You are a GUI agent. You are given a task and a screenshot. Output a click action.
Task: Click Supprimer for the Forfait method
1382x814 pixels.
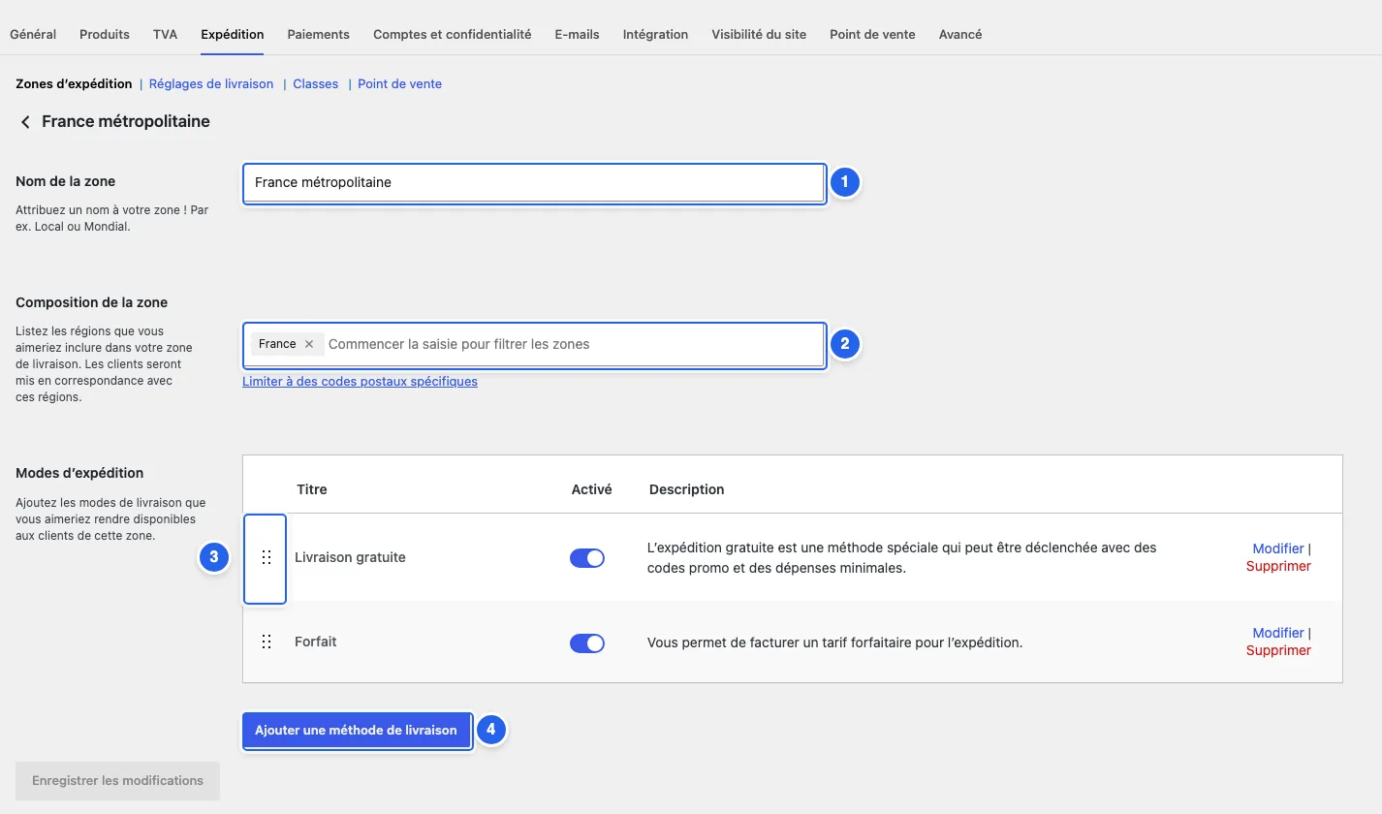[1278, 650]
